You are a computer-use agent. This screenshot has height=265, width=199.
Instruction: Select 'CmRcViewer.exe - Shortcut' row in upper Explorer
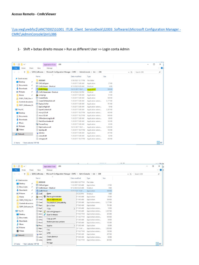[74, 92]
